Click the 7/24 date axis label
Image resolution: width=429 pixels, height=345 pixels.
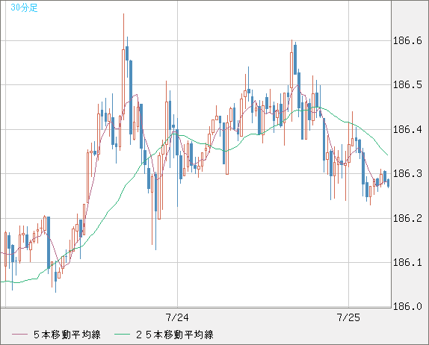pos(177,317)
